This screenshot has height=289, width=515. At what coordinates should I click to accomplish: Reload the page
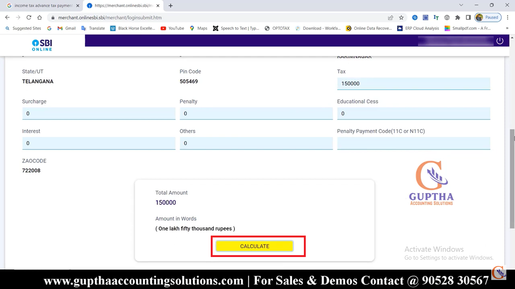pos(29,17)
